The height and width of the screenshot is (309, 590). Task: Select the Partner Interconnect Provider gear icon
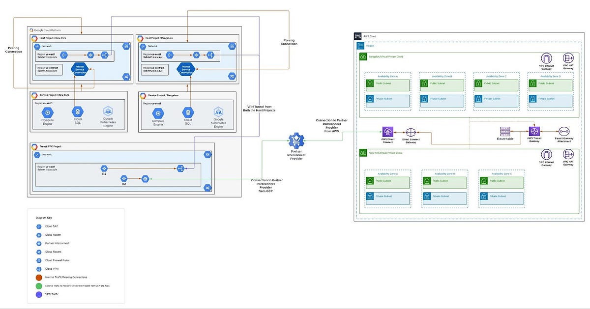point(296,140)
